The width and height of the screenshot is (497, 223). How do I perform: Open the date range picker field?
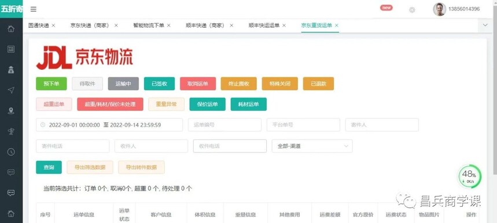point(109,125)
